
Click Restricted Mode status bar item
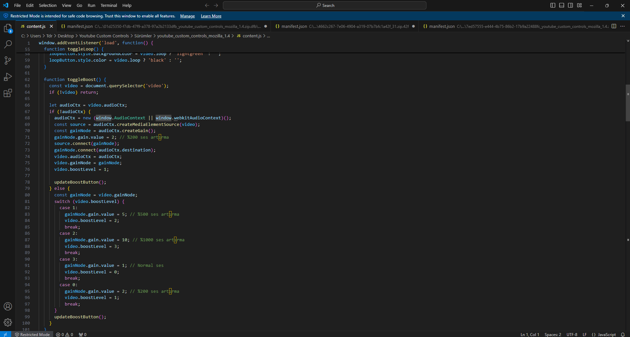(32, 334)
